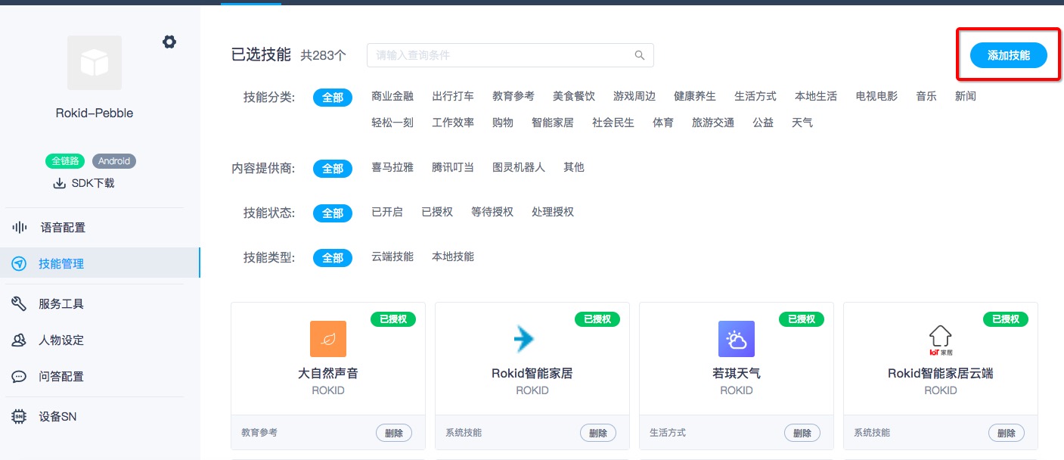This screenshot has width=1064, height=460.
Task: Delete the 若琪天气 skill
Action: click(802, 433)
